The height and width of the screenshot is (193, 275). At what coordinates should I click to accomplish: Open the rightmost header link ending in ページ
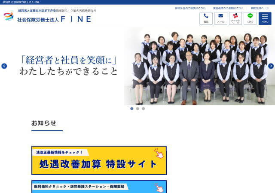[x=260, y=8]
